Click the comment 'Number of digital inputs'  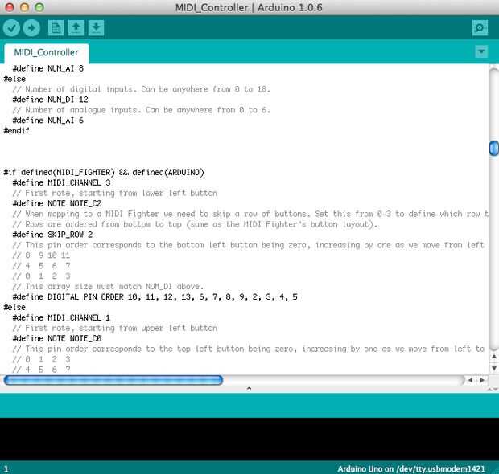(x=142, y=89)
